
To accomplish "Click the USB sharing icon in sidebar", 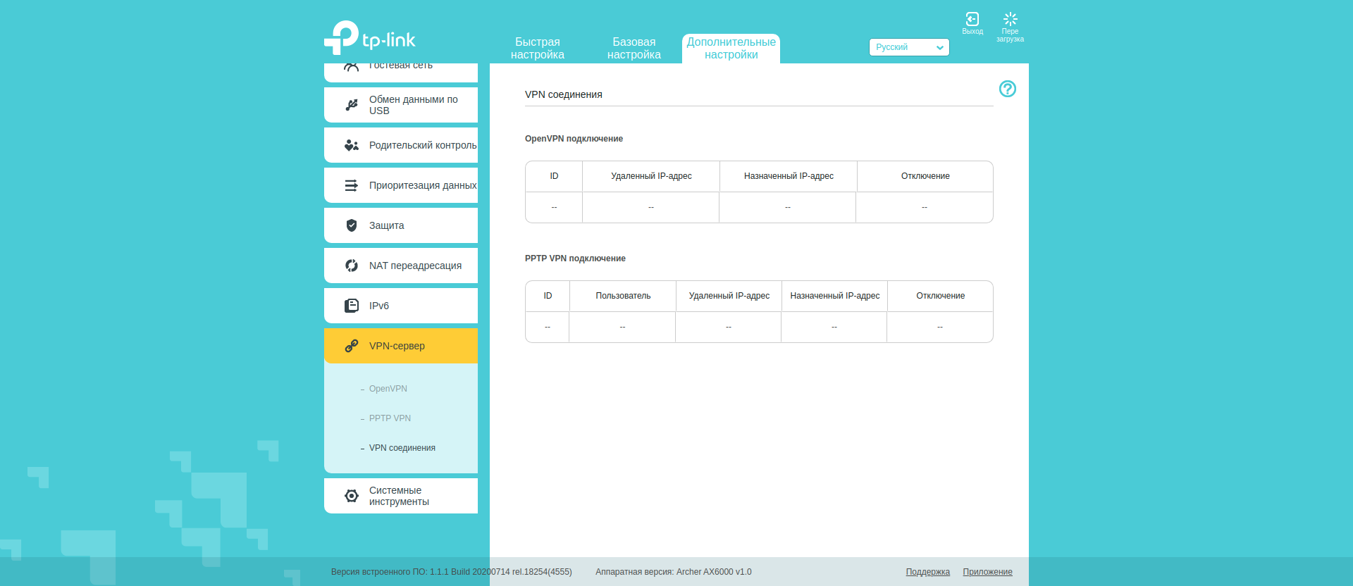I will 352,105.
